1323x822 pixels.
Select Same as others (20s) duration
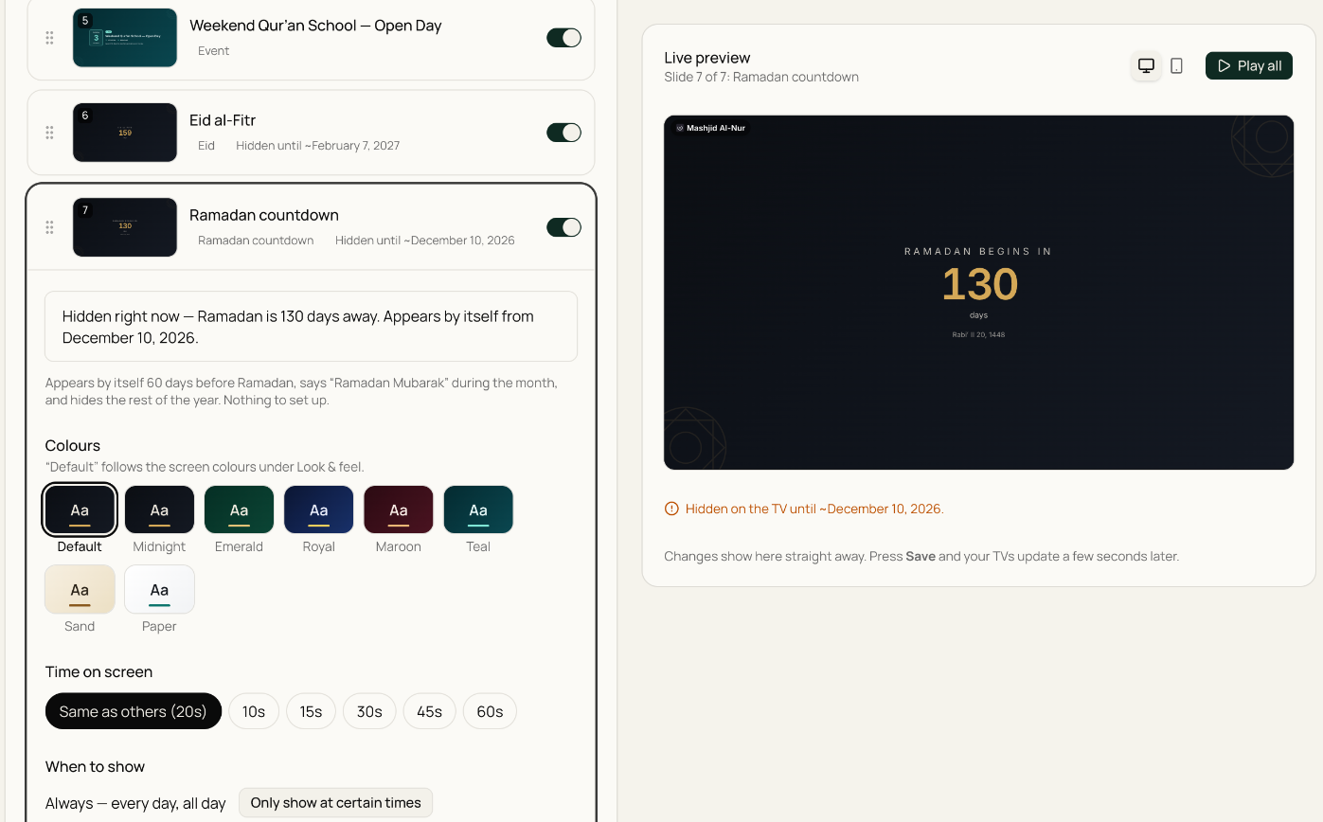(x=134, y=711)
